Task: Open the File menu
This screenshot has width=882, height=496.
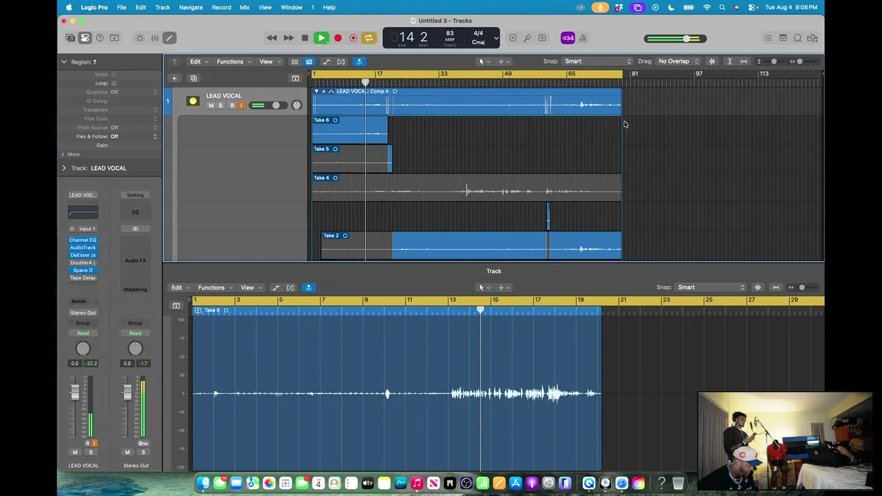Action: click(x=121, y=8)
